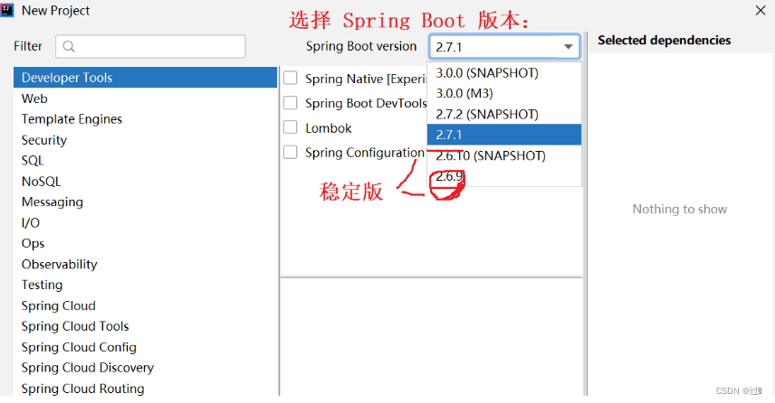Select the SQL category
Viewport: 775px width, 403px height.
145,160
